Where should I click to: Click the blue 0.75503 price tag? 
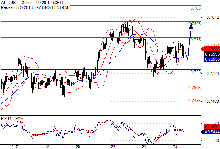(x=212, y=59)
